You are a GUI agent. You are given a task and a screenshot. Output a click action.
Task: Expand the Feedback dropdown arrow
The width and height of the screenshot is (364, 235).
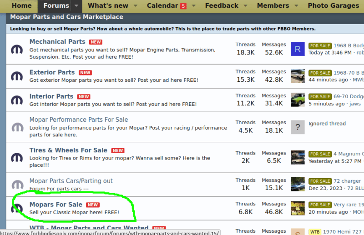coord(245,5)
